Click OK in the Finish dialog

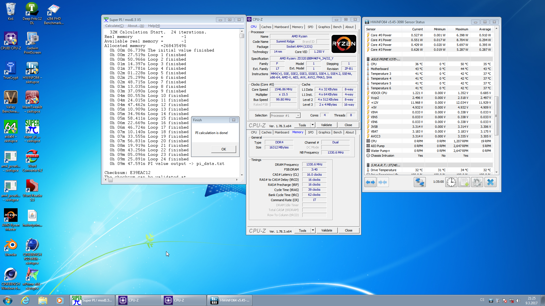tap(223, 149)
